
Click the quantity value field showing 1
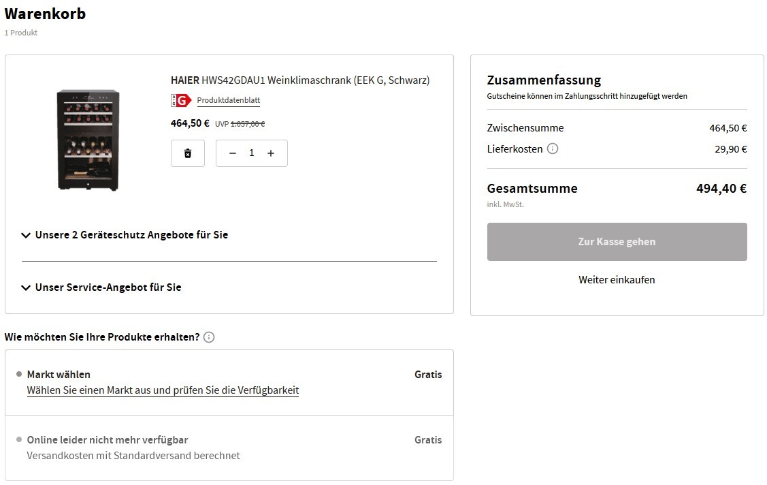pos(251,153)
